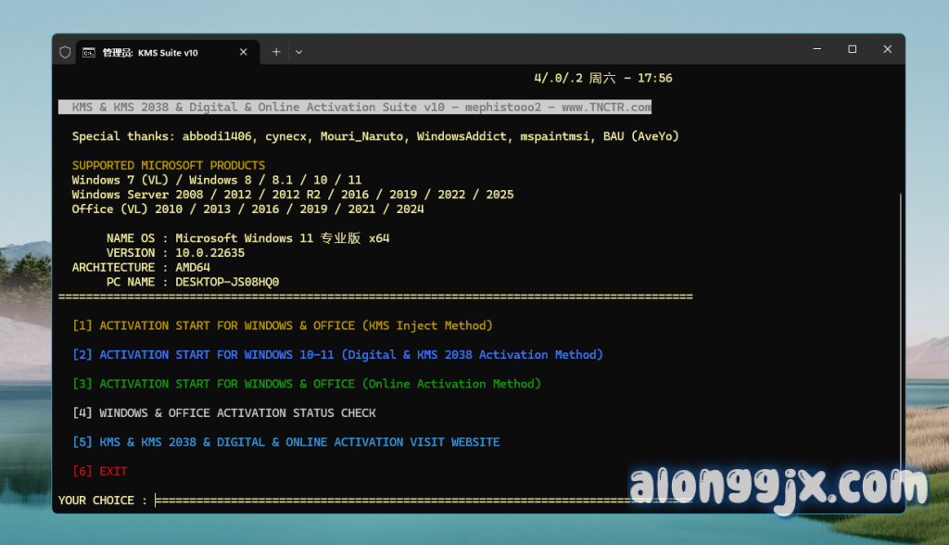949x545 pixels.
Task: Click option [4] Activation Status Check line
Action: pyautogui.click(x=224, y=413)
